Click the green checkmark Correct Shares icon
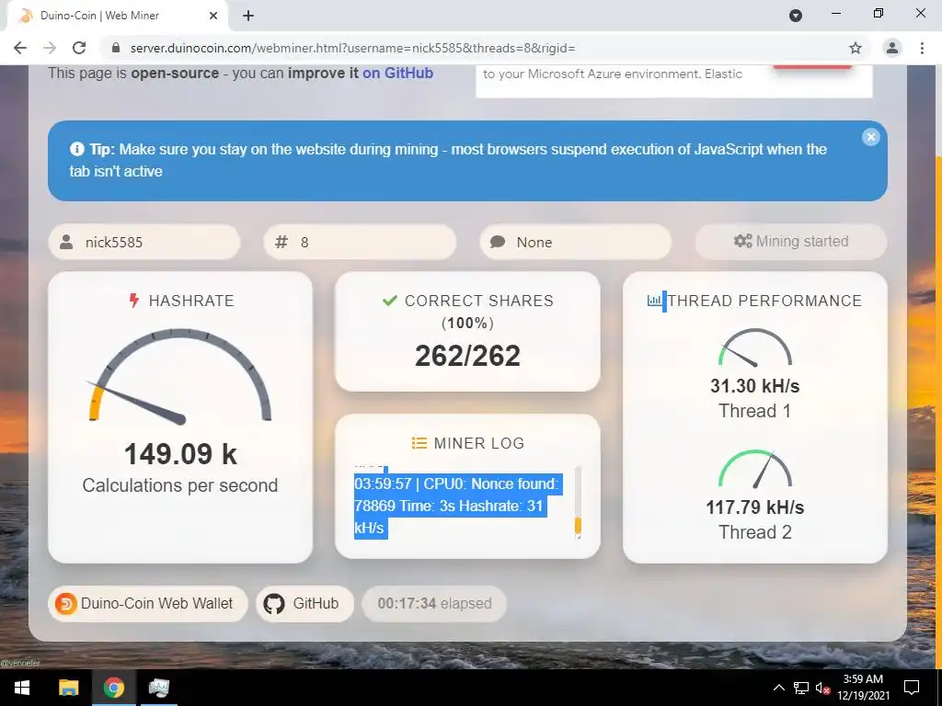 390,301
